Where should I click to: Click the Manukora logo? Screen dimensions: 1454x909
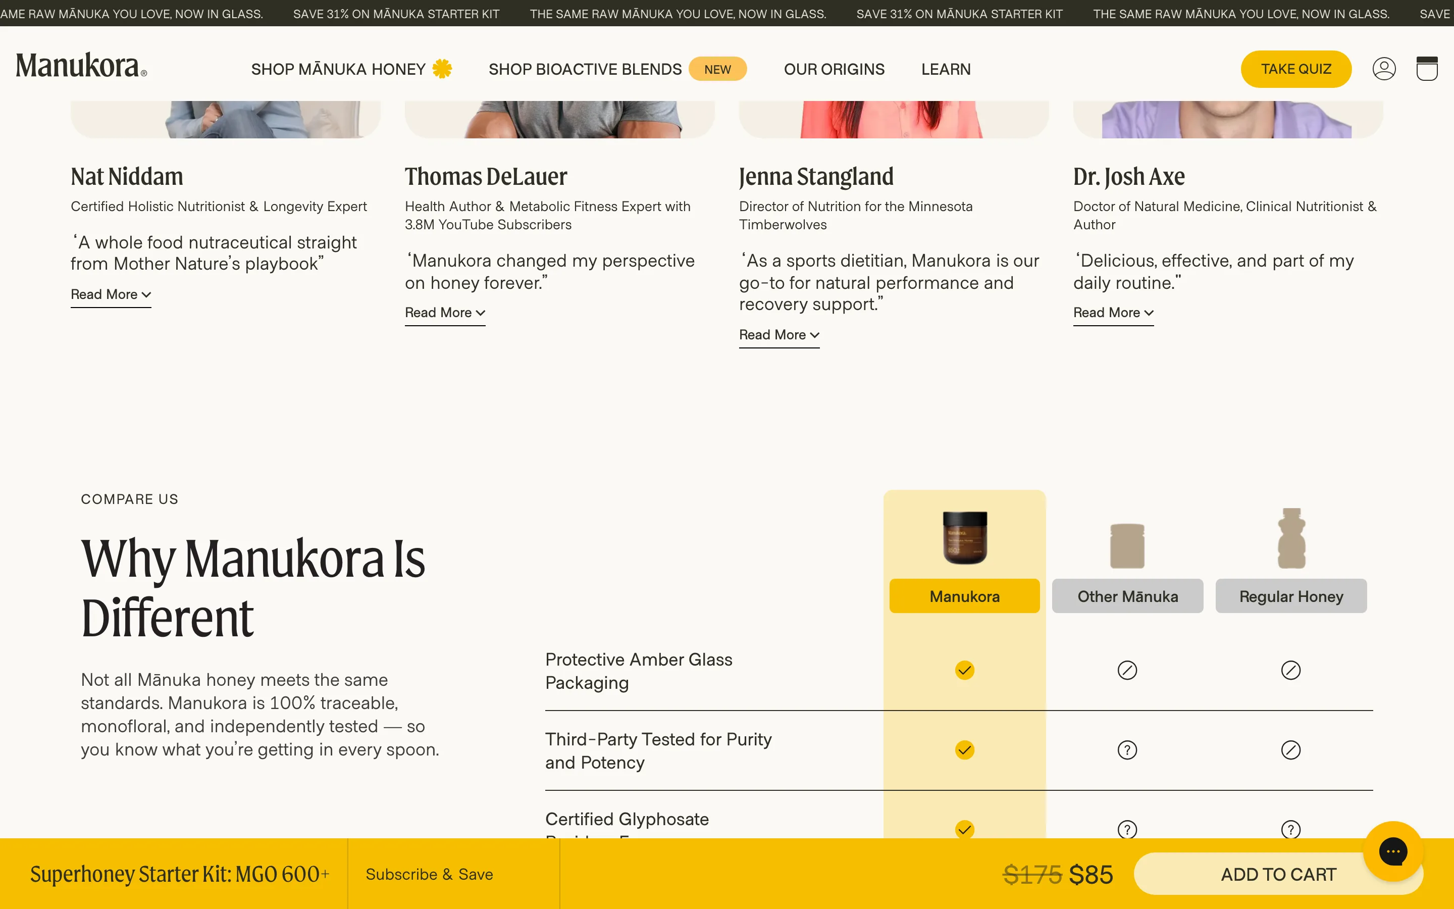81,66
